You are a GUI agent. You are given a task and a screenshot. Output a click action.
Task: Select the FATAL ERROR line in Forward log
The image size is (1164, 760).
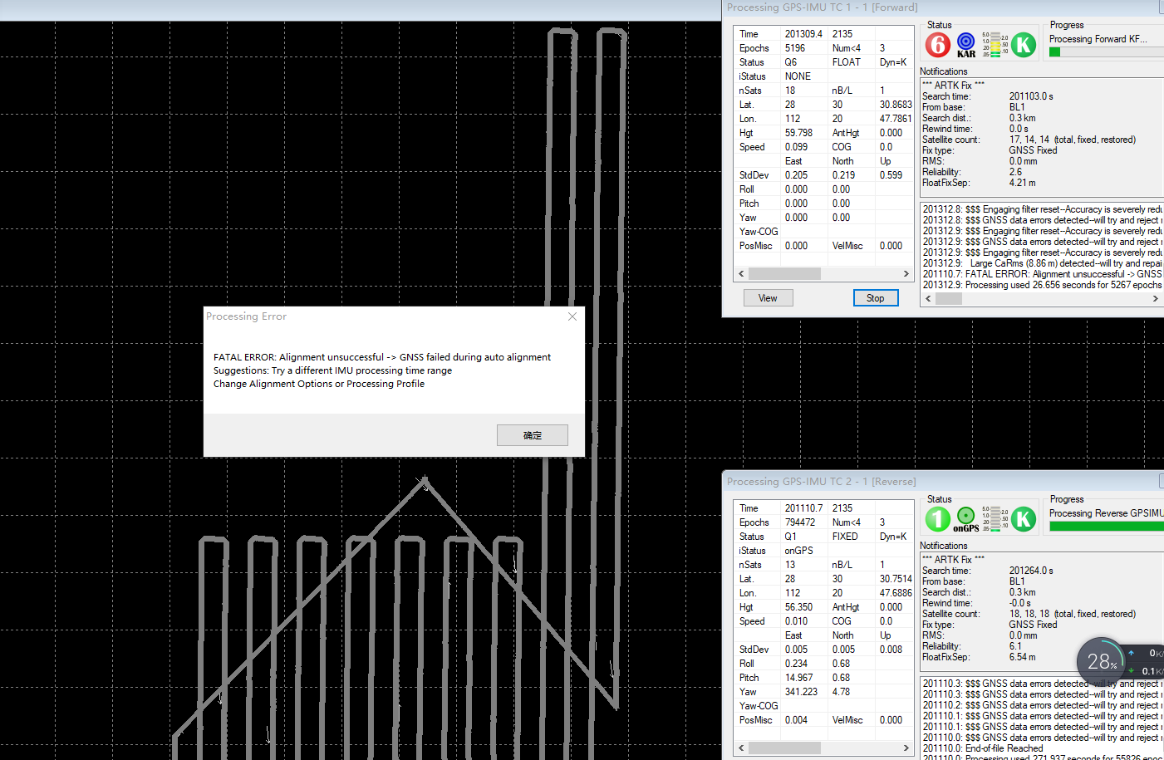1042,274
